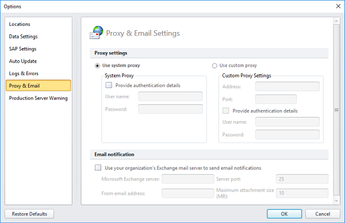Click the Proxy & Email Settings page title
This screenshot has width=345, height=223.
click(143, 33)
